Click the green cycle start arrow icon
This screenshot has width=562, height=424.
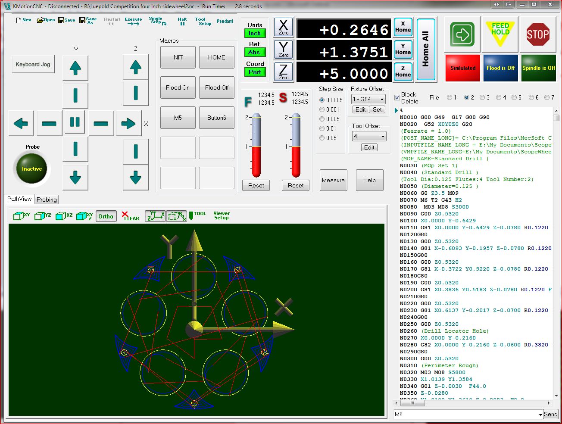point(462,34)
